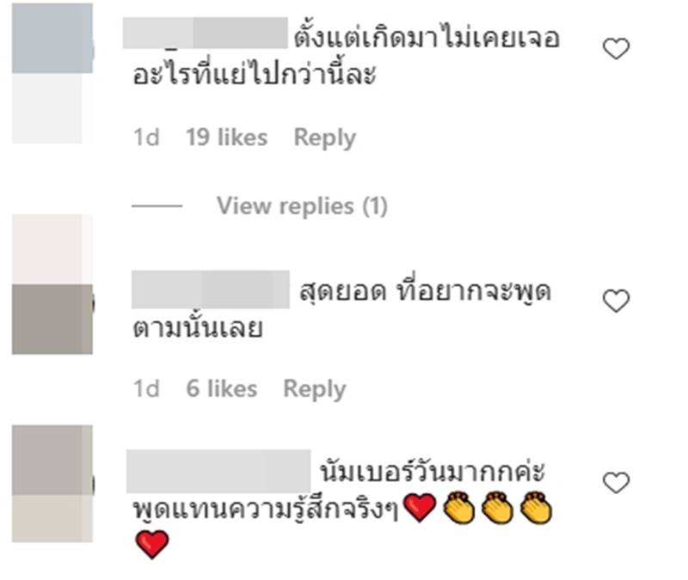Expand View replies (1)
The image size is (688, 580).
[303, 205]
